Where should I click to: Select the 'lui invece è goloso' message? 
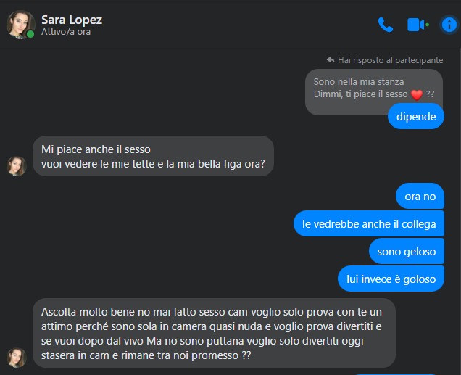(x=391, y=279)
